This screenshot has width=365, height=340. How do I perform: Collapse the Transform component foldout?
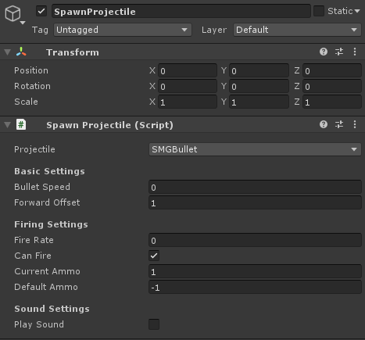click(7, 52)
